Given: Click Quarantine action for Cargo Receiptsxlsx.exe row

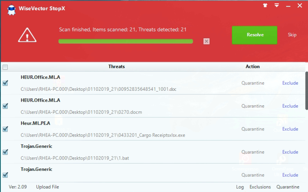Looking at the screenshot, I should click(253, 129).
